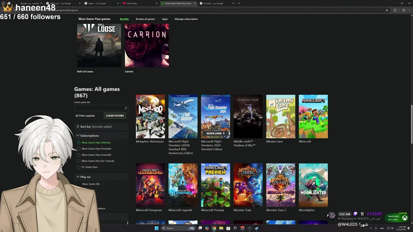Open Copilot icon on the taskbar

click(207, 228)
